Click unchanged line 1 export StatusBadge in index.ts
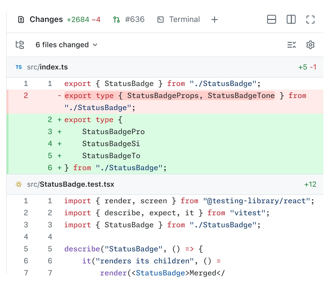Image resolution: width=330 pixels, height=285 pixels. (x=165, y=84)
